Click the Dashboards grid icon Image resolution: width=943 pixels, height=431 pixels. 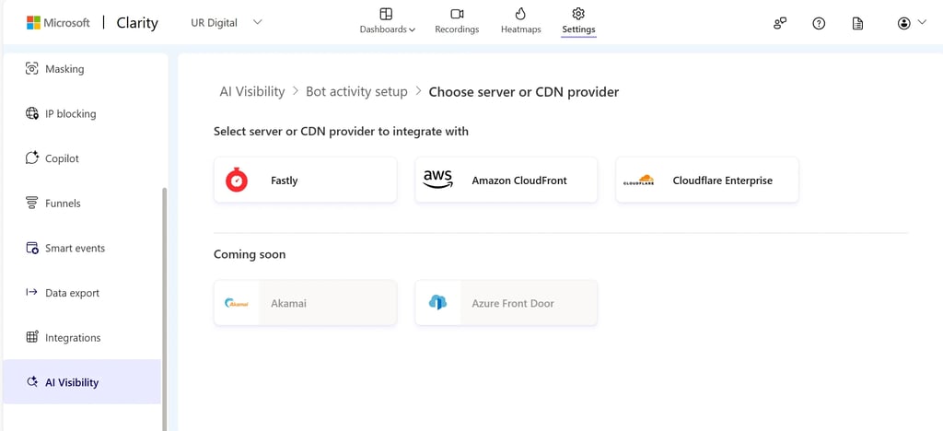pos(386,14)
